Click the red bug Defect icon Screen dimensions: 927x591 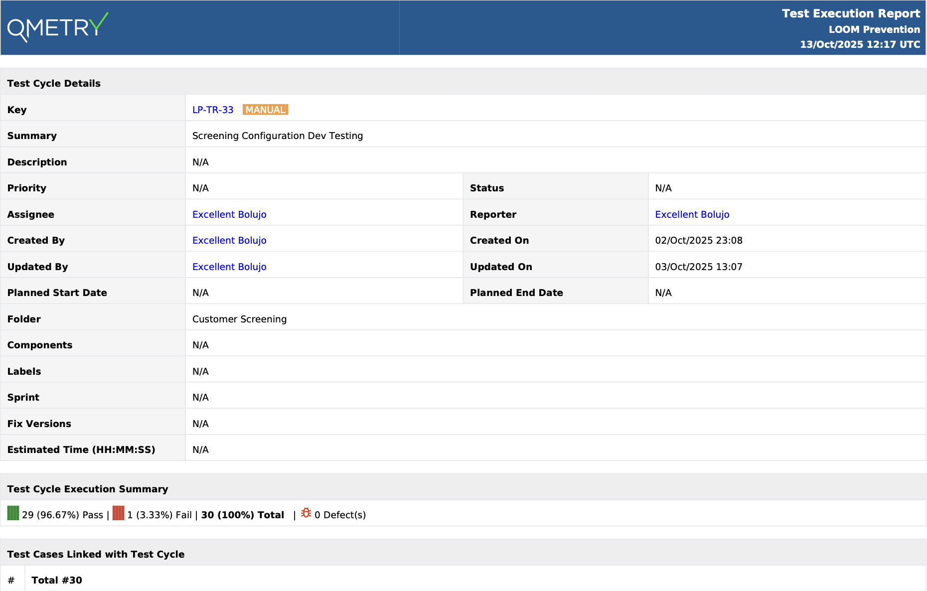coord(306,513)
